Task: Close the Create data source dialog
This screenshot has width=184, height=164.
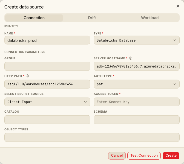Action: 178,6
